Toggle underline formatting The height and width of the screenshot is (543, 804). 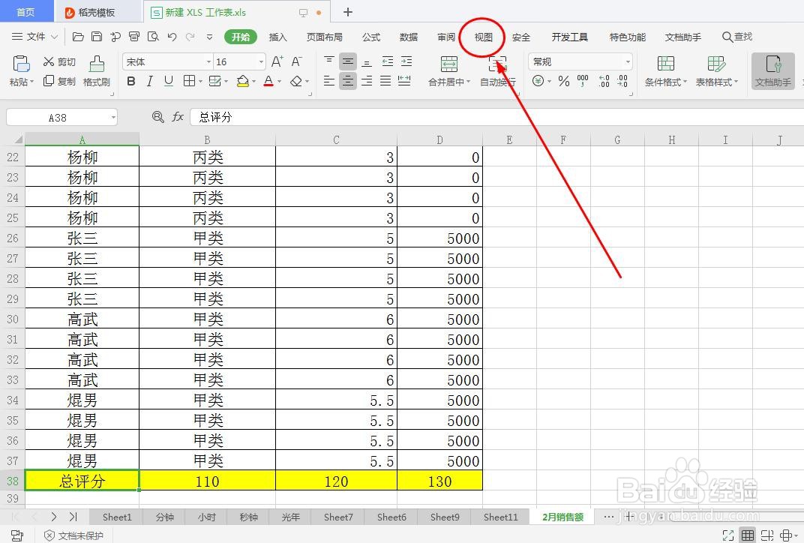(168, 81)
